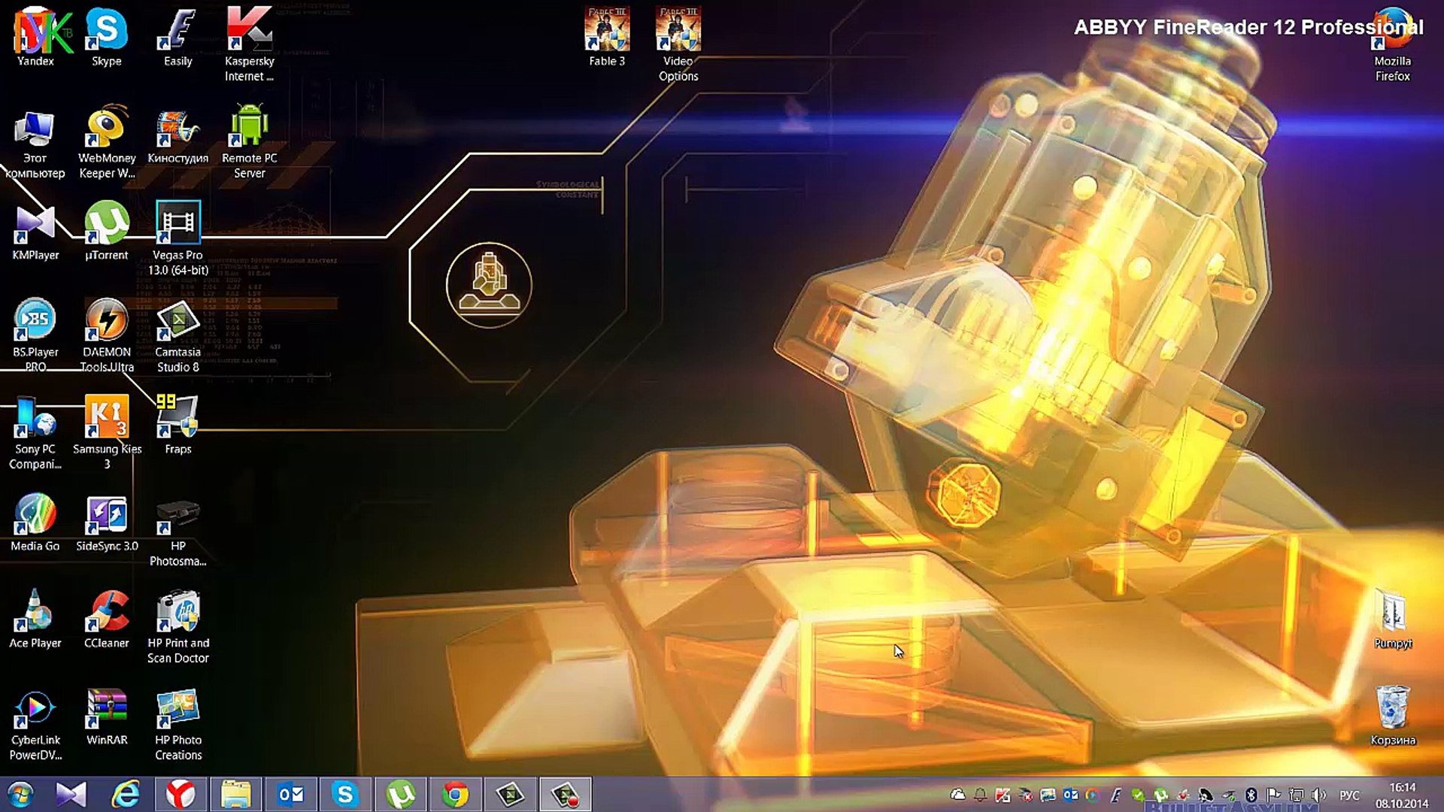Open File Explorer from the taskbar
This screenshot has width=1444, height=812.
(x=235, y=795)
